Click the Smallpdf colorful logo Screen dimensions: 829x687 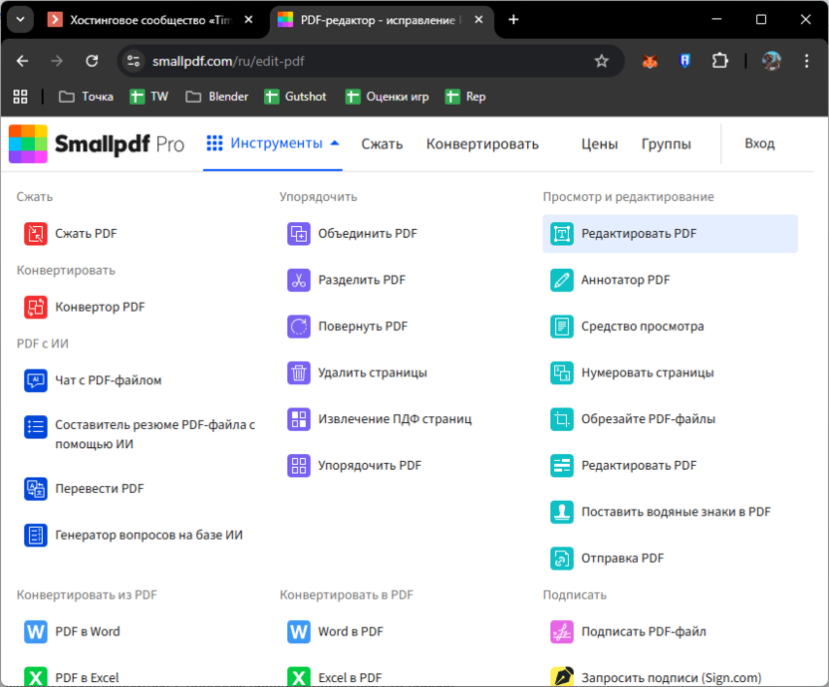(28, 143)
